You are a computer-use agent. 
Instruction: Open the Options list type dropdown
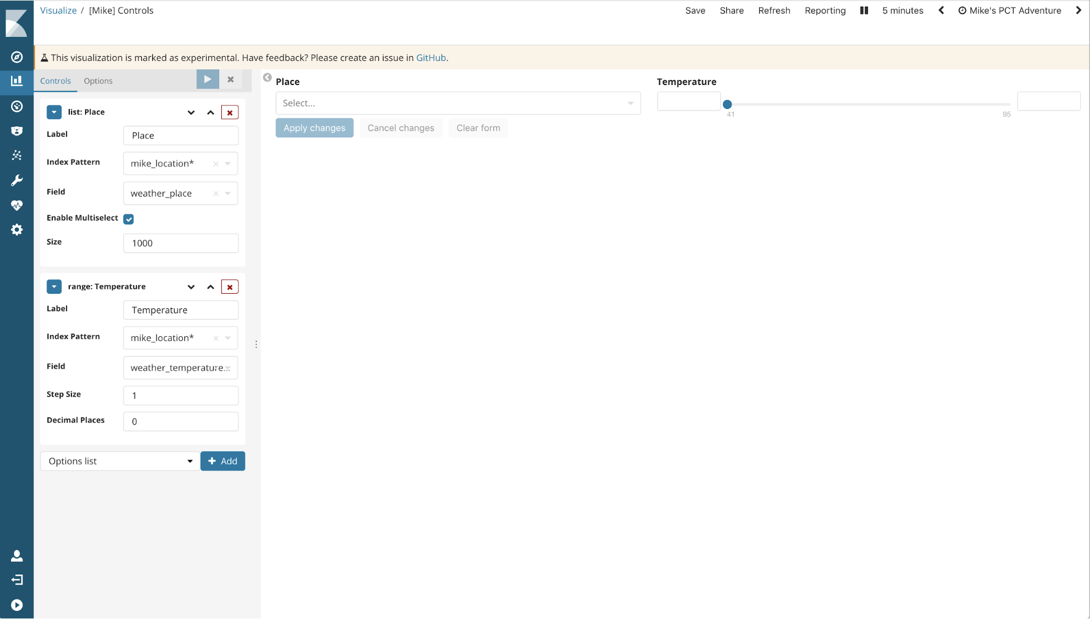pyautogui.click(x=120, y=460)
